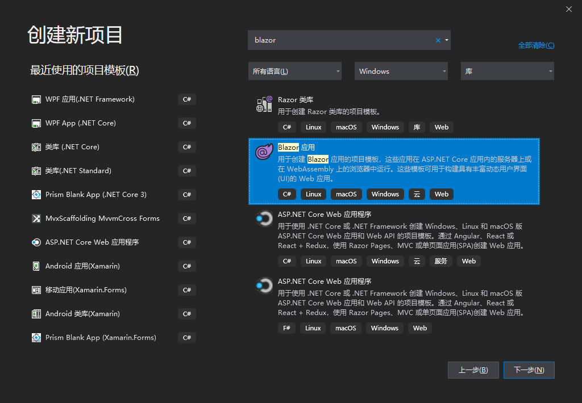
Task: Click the 最近使用的项目模板(R) heading
Action: pyautogui.click(x=84, y=70)
